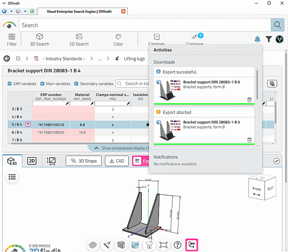Toggle section cut view
The image size is (288, 252).
click(x=121, y=245)
